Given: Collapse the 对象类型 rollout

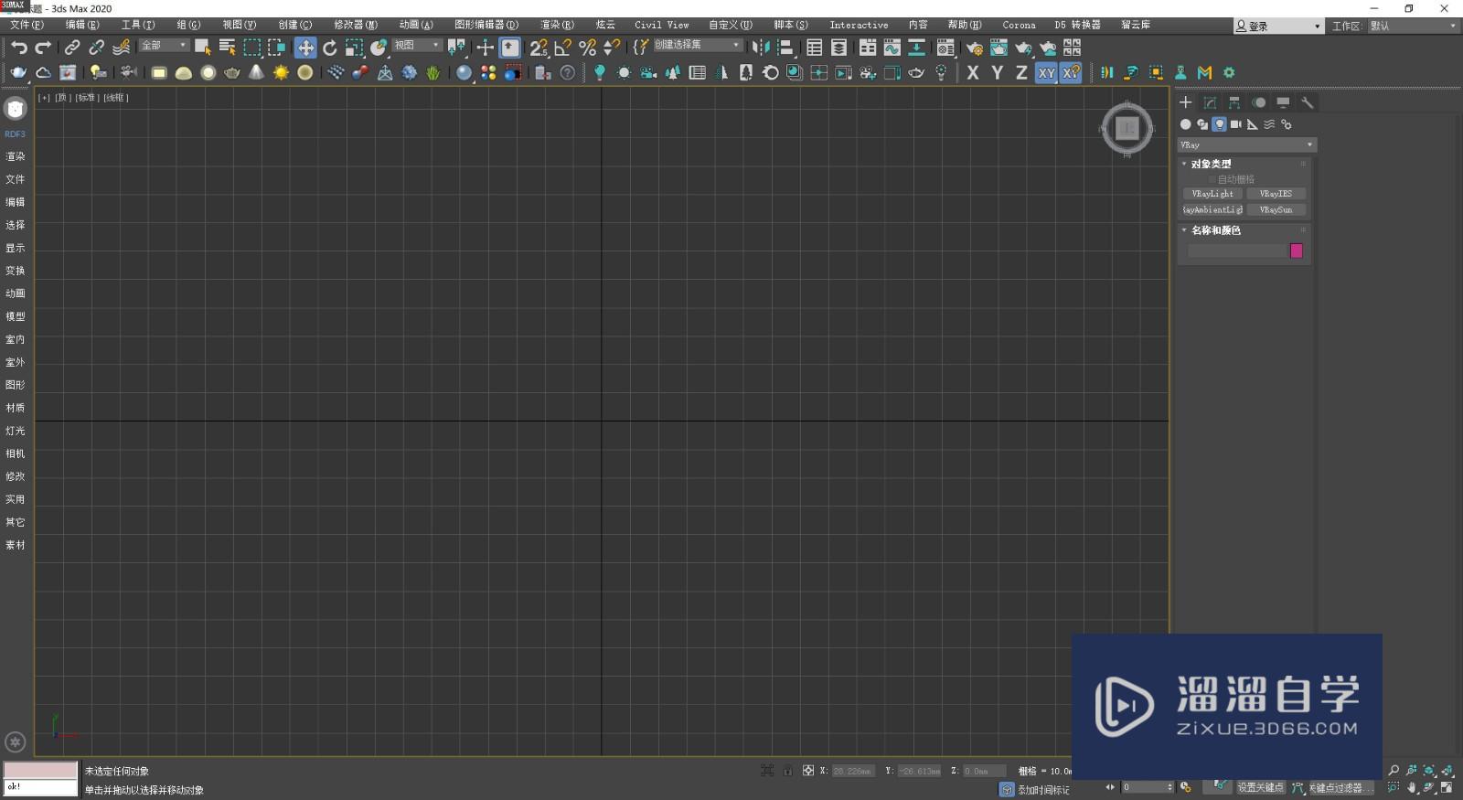Looking at the screenshot, I should (x=1183, y=164).
